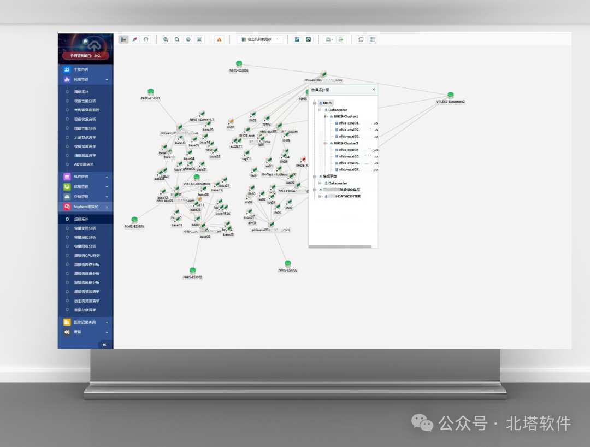Click the list panel toolbar icon

click(x=372, y=39)
